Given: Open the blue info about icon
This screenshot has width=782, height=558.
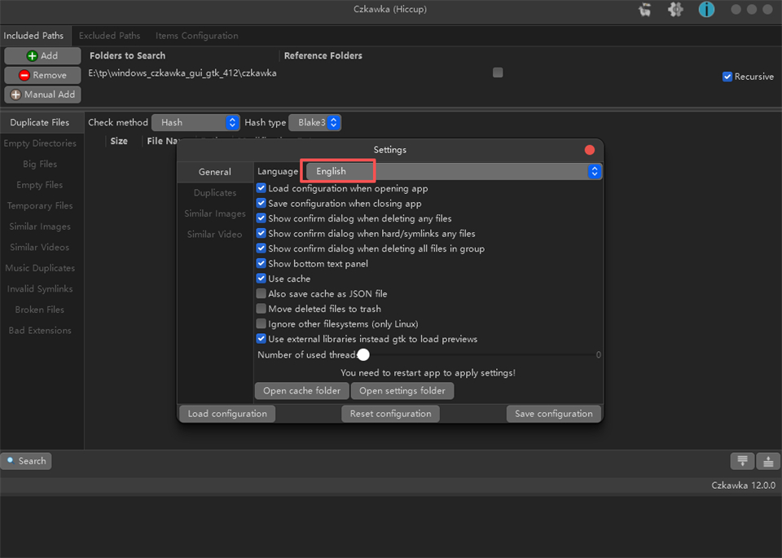Looking at the screenshot, I should coord(706,10).
